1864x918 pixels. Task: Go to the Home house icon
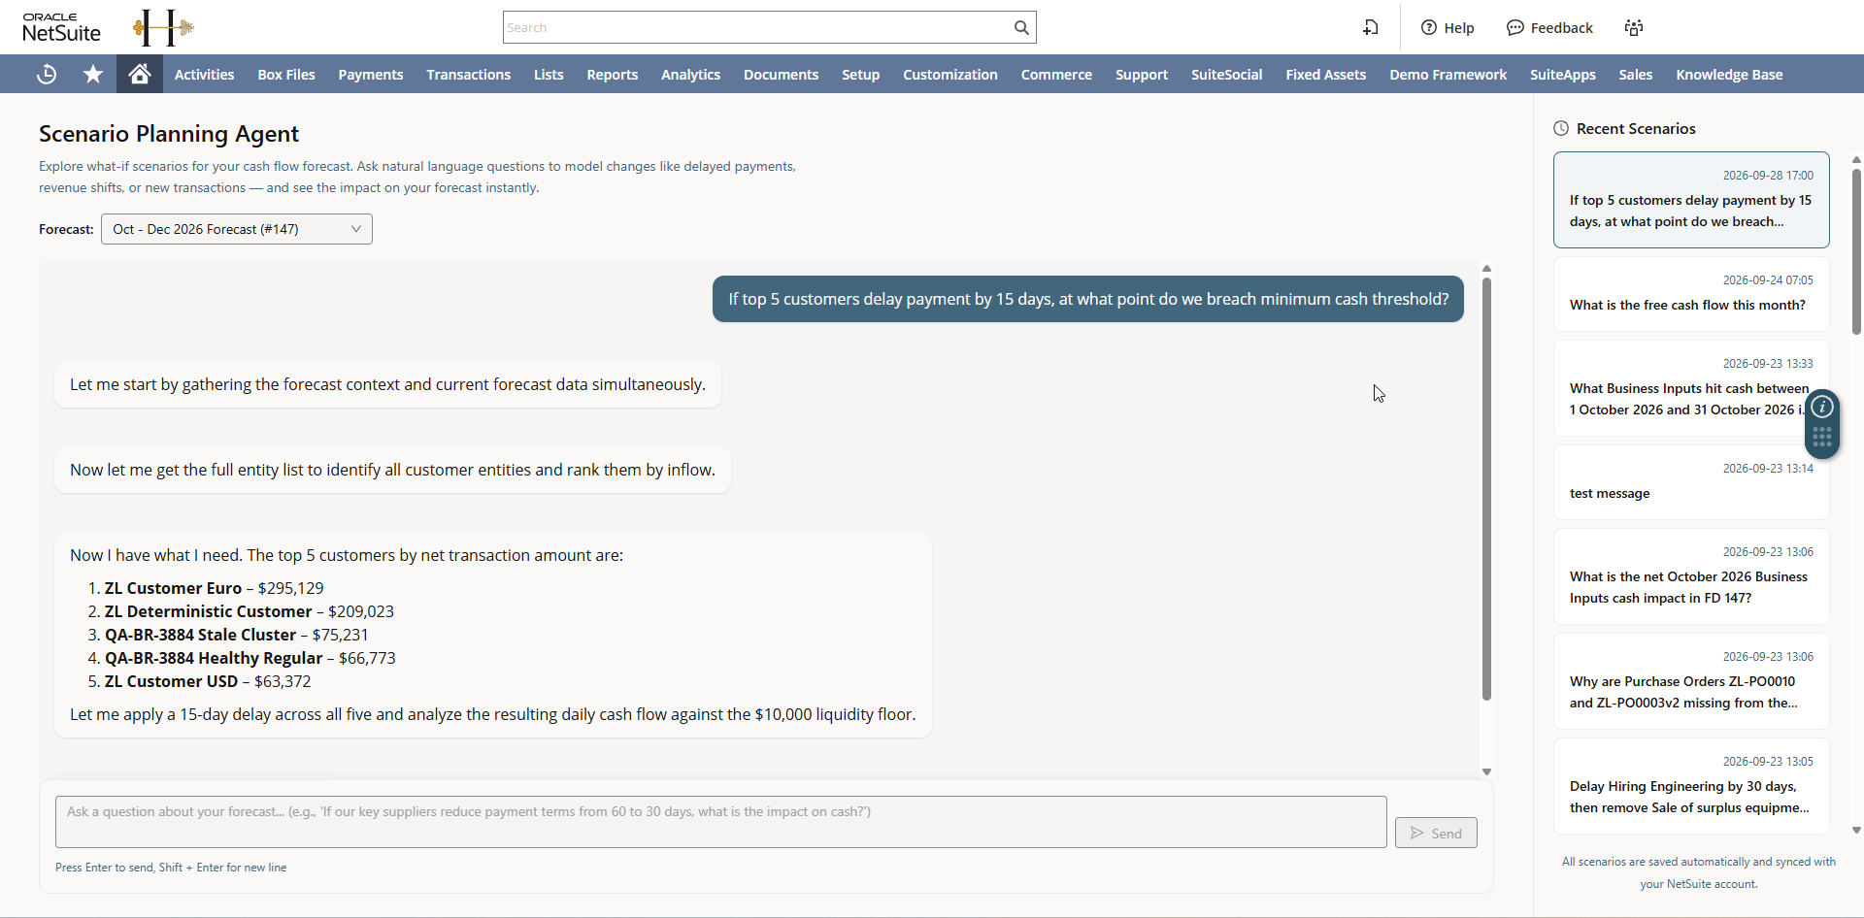tap(140, 74)
